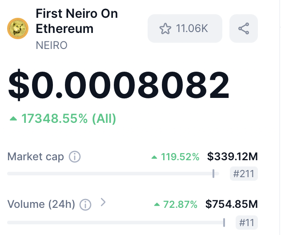Click the green arrow beside 17348.55%
The image size is (281, 235).
[13, 118]
